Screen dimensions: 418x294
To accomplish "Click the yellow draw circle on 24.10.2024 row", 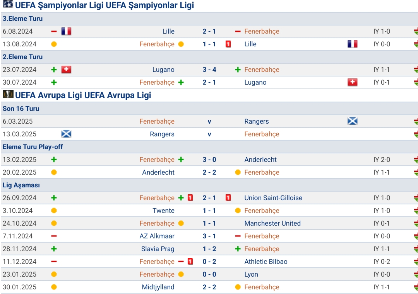I will tap(54, 223).
